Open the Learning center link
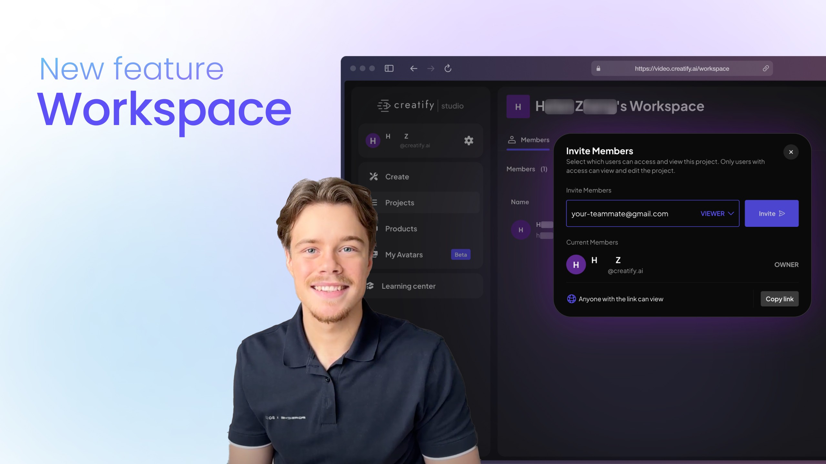The image size is (826, 464). [408, 286]
